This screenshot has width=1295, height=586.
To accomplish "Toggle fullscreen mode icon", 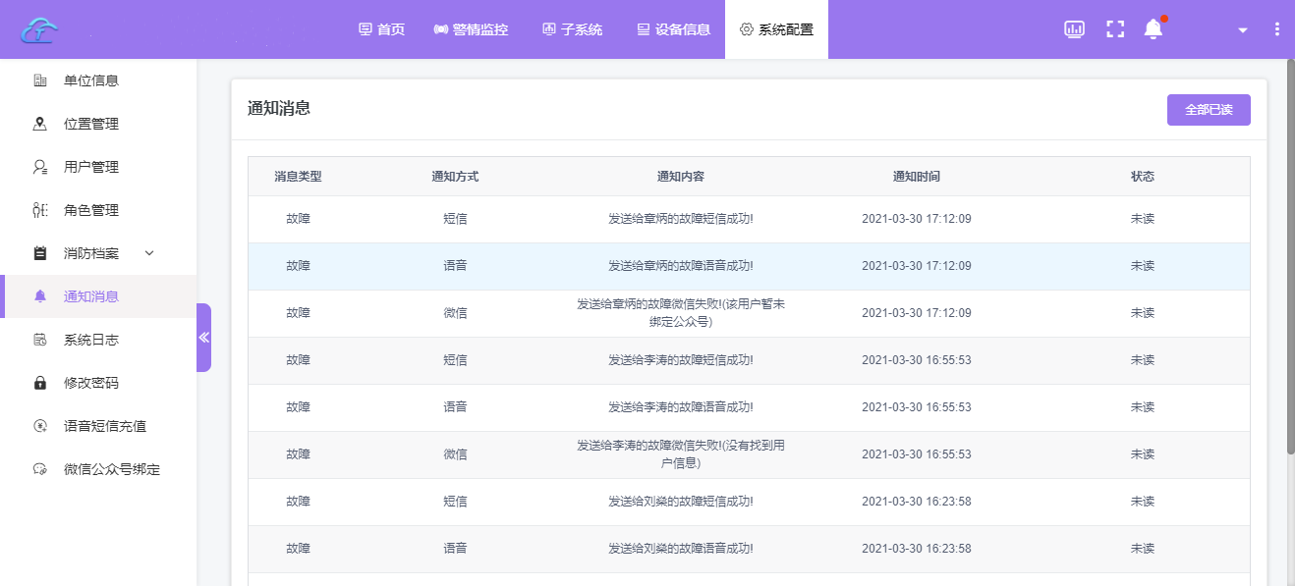I will tap(1114, 29).
